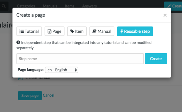Open the Answers menu in background page
The image size is (182, 112).
coord(89,6)
